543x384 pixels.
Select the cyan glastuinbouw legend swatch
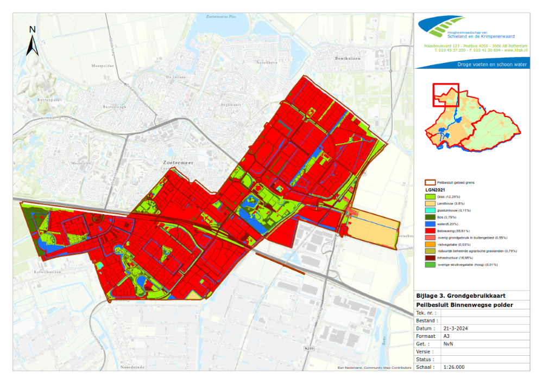(x=430, y=210)
